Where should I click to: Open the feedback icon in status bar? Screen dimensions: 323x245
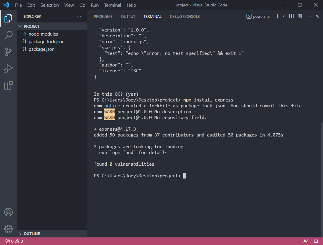click(306, 241)
